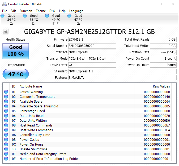
Task: Click the E: F: drive status orb
Action: 47,16
